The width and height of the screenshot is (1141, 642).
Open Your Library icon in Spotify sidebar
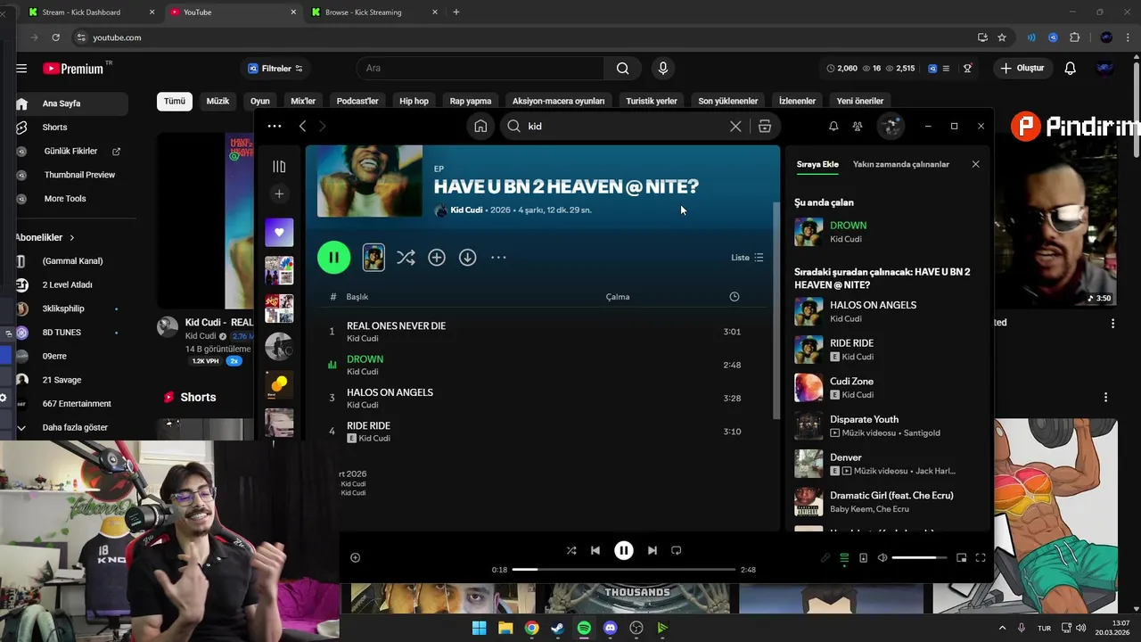(279, 167)
